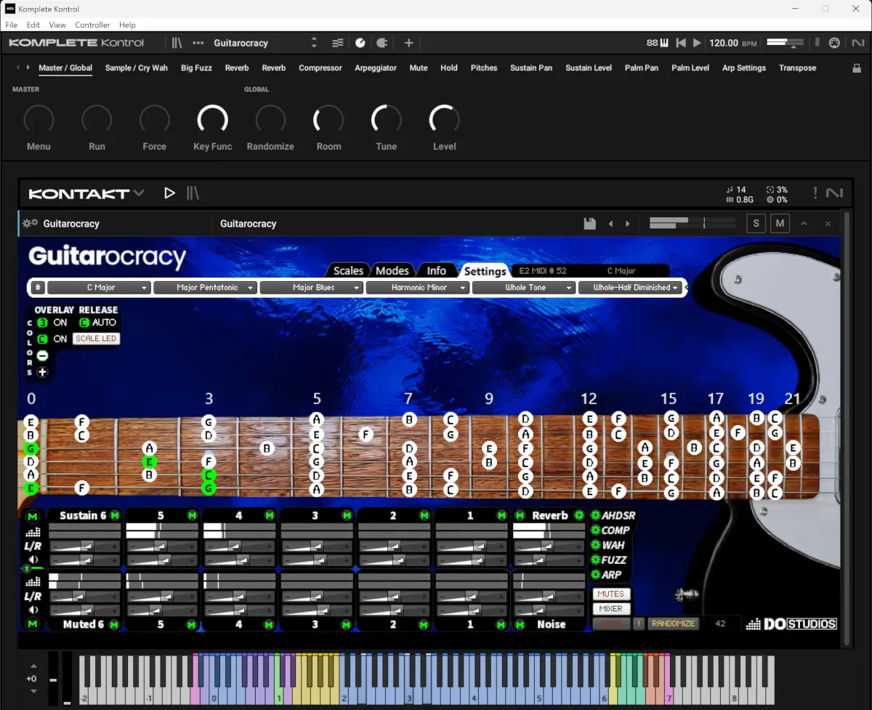Toggle second overlay ON indicator labeled C
The image size is (872, 710).
42,339
